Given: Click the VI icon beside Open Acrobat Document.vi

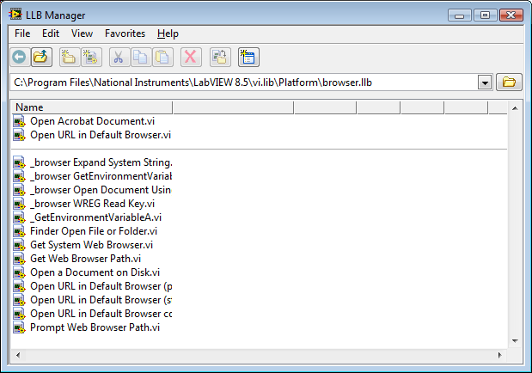Looking at the screenshot, I should pos(20,121).
